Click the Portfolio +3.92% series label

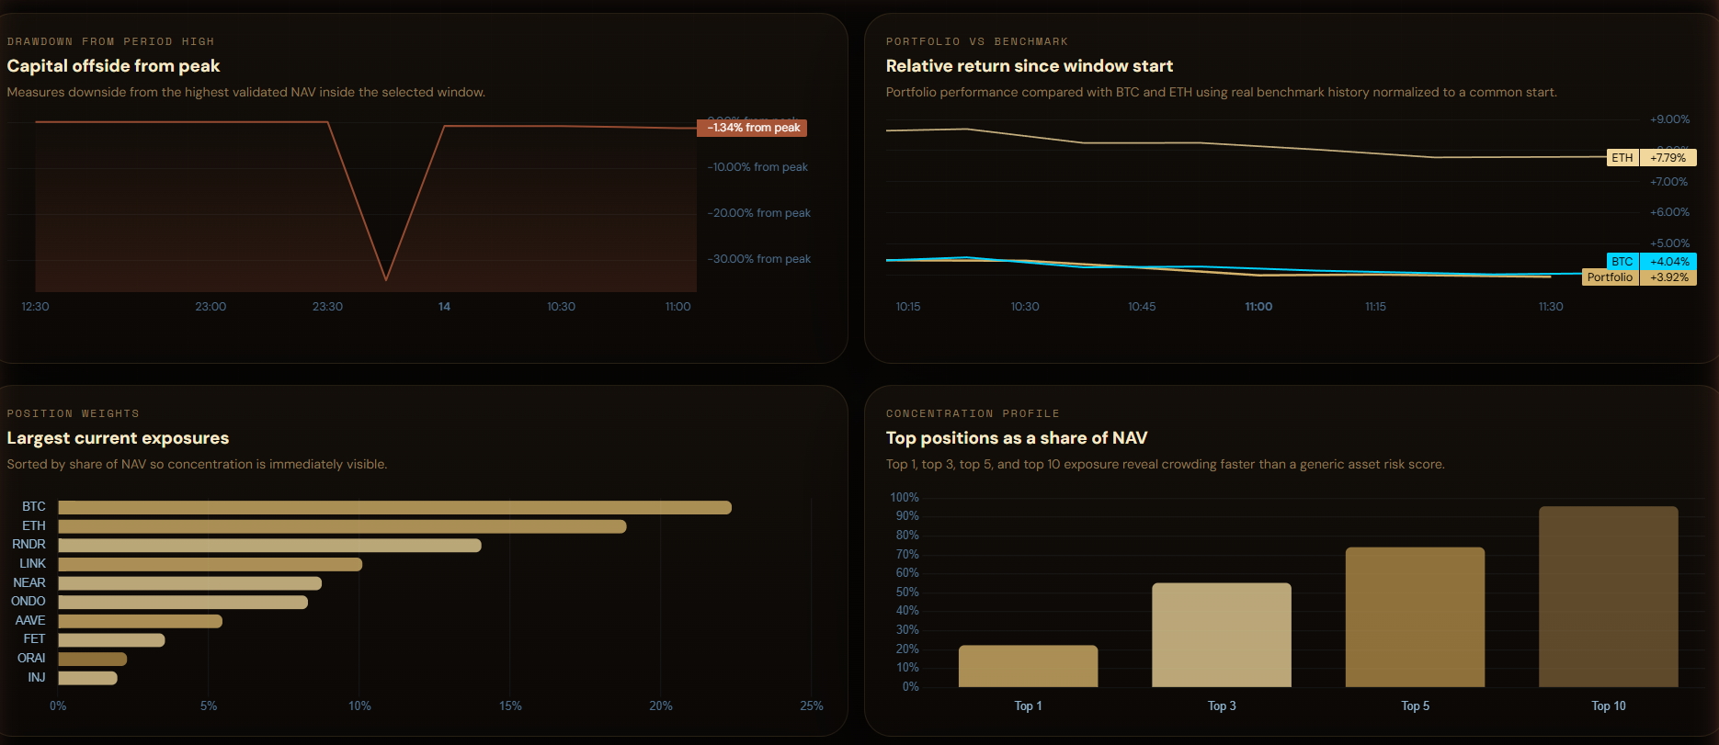click(1639, 277)
